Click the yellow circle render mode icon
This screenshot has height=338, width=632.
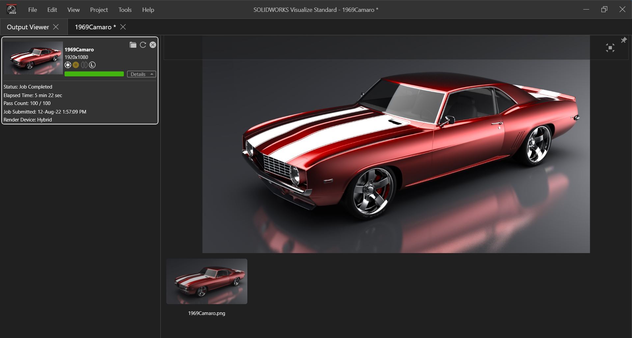(x=76, y=65)
